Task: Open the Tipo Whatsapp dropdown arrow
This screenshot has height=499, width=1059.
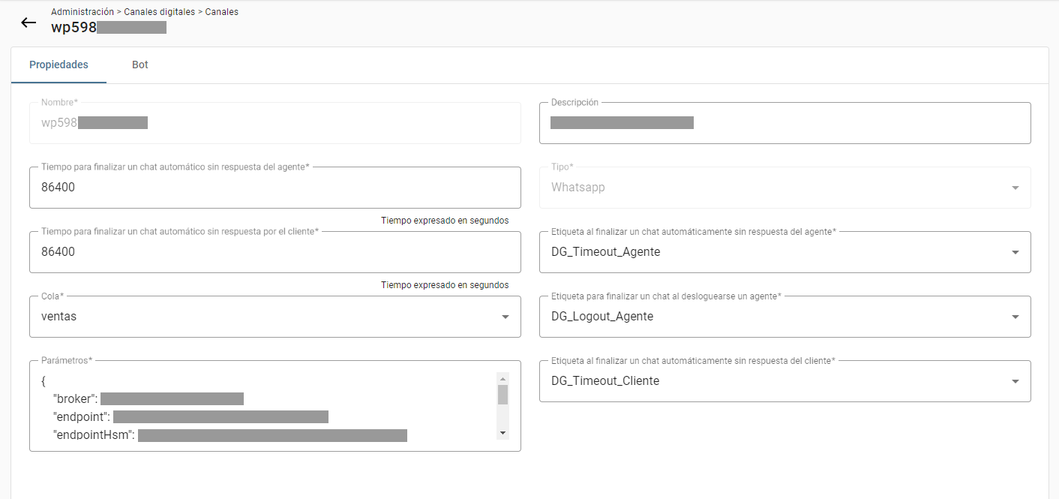Action: point(1015,188)
